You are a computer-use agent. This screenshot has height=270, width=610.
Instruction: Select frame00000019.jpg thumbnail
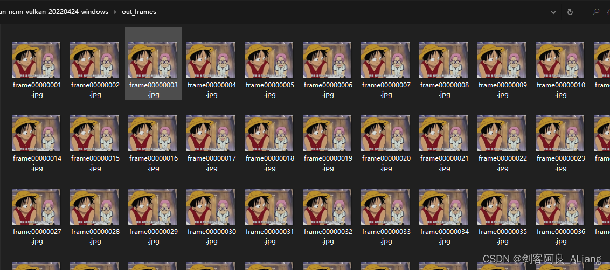click(327, 134)
